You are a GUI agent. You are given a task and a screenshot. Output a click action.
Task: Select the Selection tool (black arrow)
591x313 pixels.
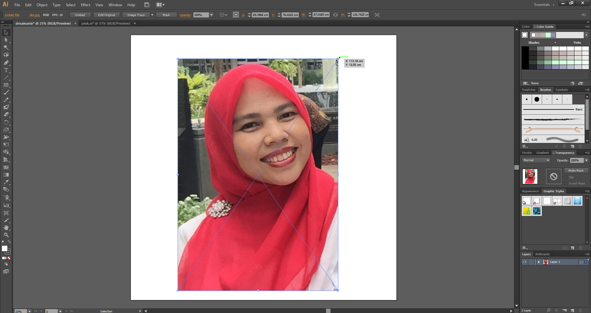6,33
